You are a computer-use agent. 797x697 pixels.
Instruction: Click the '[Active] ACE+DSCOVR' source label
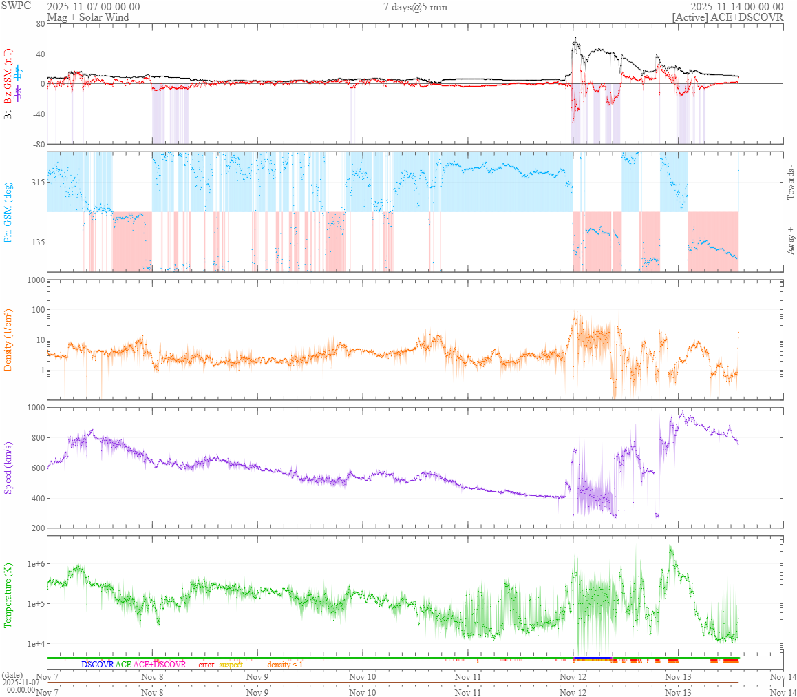point(727,17)
